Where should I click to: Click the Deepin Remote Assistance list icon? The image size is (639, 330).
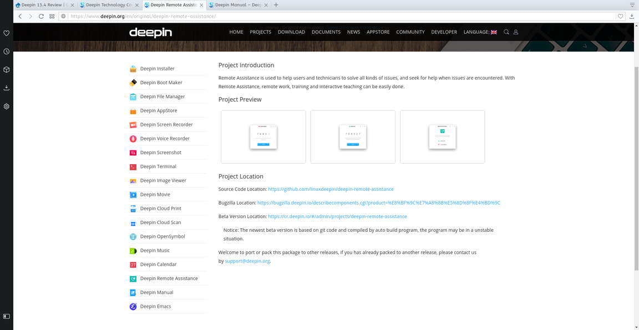tap(133, 278)
